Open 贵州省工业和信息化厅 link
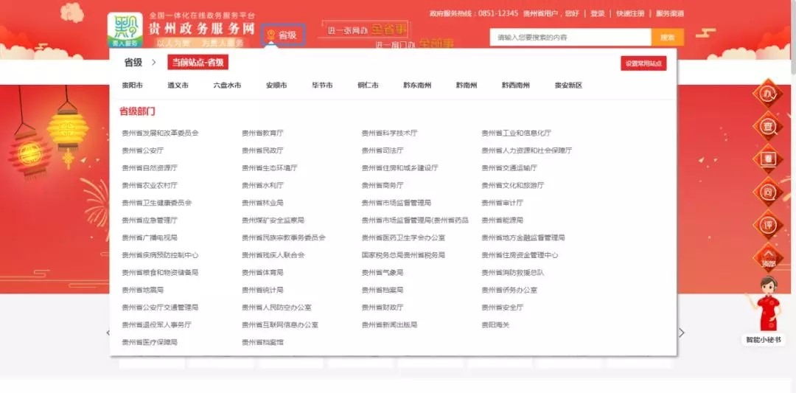This screenshot has height=393, width=796. pos(516,133)
